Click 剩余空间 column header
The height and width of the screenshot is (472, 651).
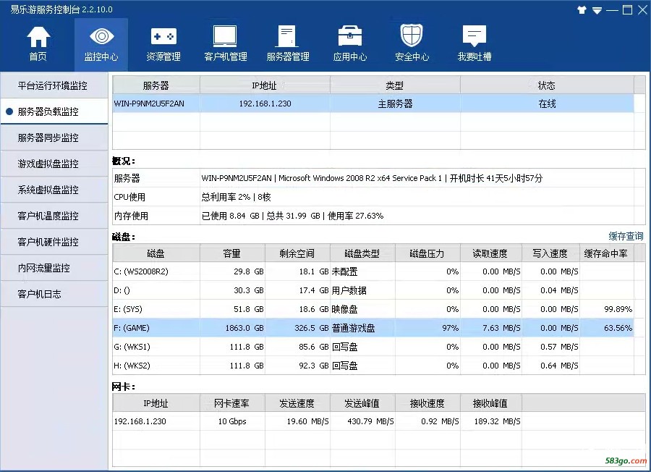tap(297, 253)
